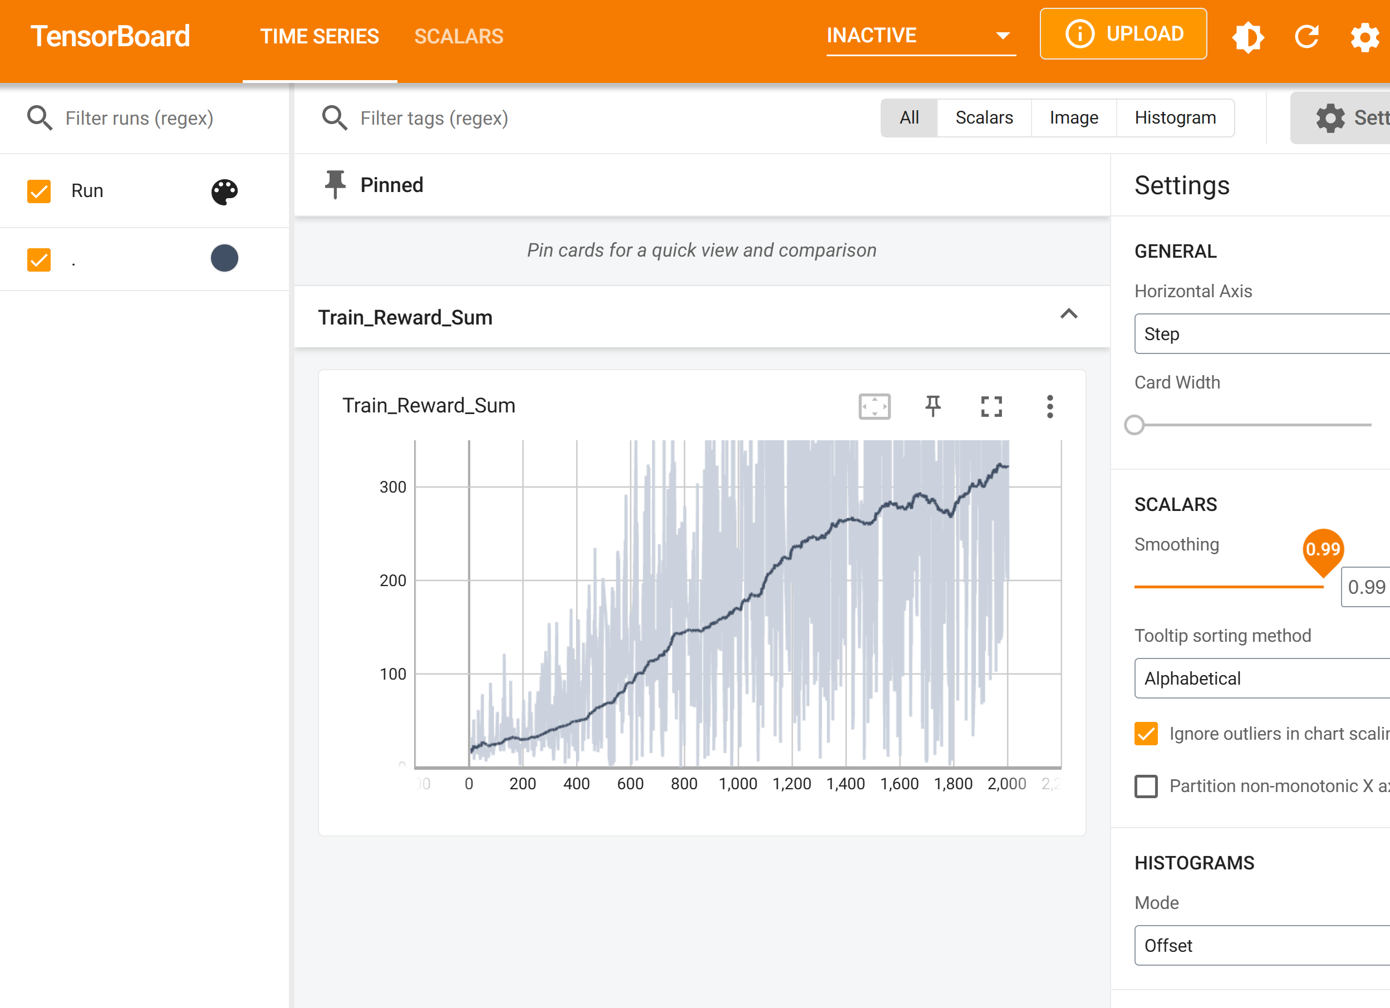Pin the Train_Reward_Sum card

pos(933,406)
